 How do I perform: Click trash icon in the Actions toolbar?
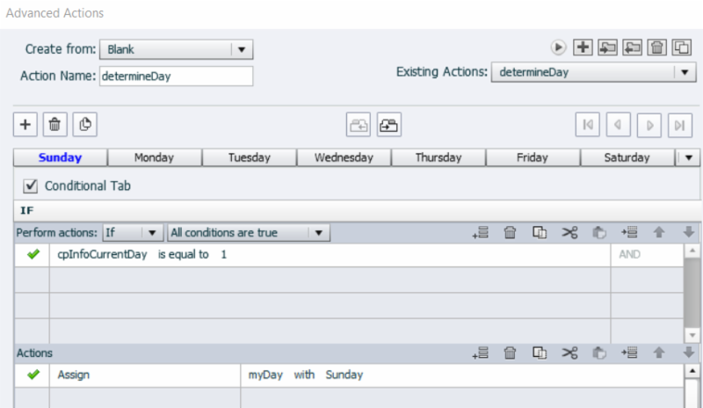[510, 353]
